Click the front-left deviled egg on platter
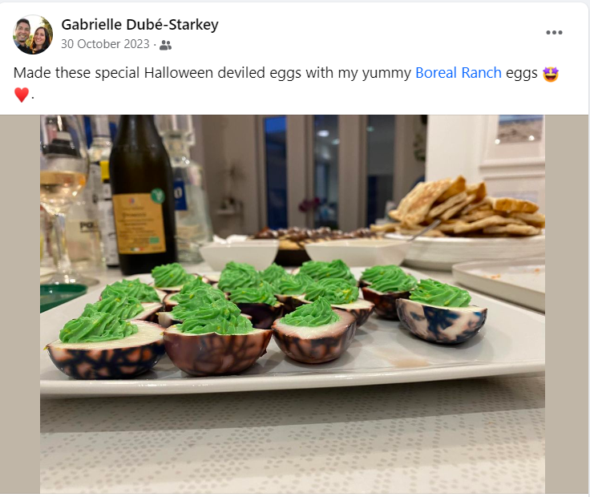Viewport: 590px width, 497px height. click(x=105, y=345)
